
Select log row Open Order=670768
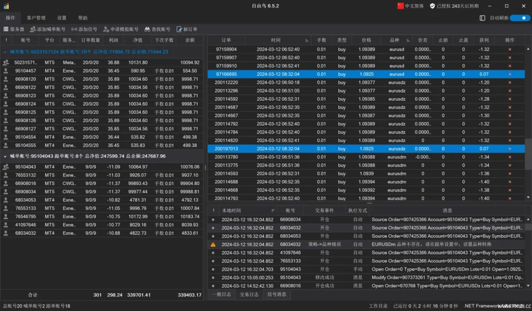point(367,286)
